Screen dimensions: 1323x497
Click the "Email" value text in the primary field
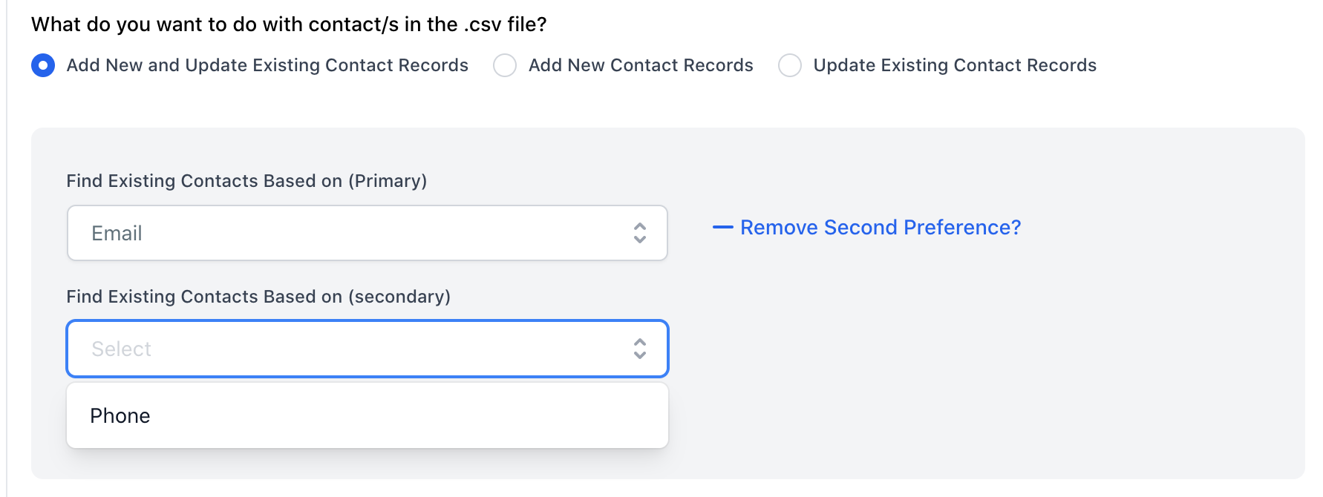pos(117,234)
